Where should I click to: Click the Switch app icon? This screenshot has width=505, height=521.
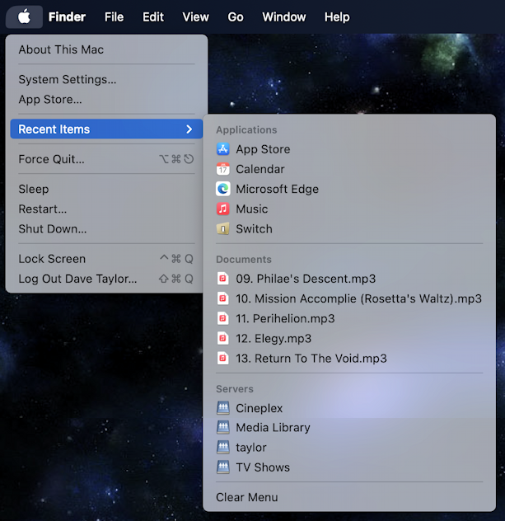[222, 229]
